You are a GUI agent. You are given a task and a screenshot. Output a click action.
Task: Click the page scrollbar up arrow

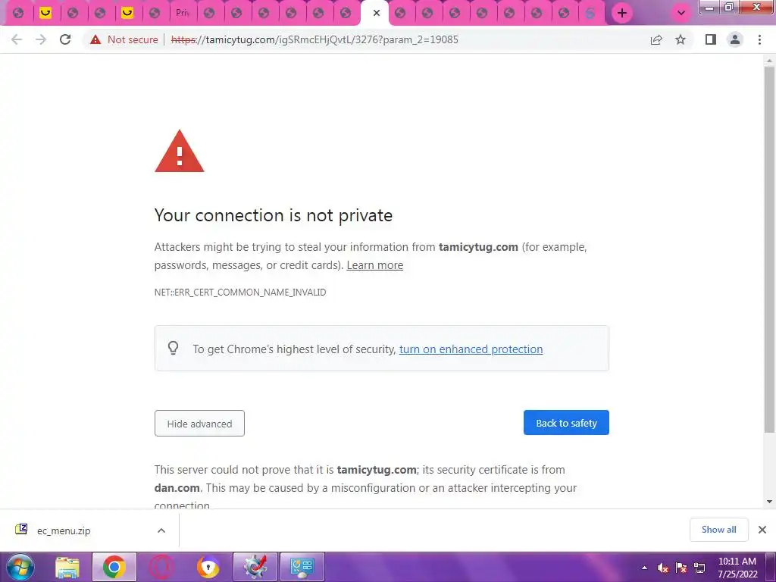coord(769,61)
